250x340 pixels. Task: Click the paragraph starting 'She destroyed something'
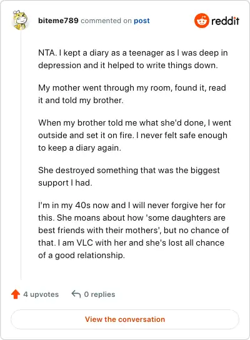tap(129, 176)
